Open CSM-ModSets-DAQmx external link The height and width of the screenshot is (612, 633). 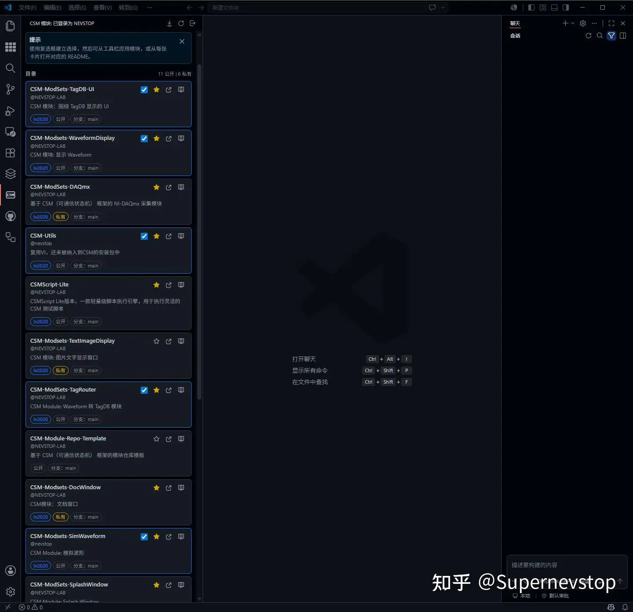coord(169,187)
